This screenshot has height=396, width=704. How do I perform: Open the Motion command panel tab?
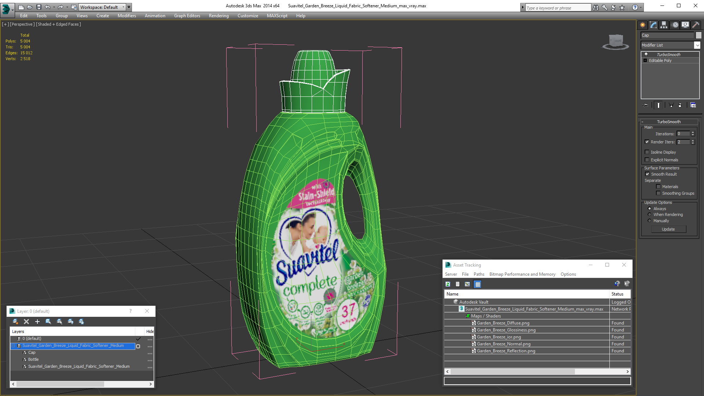coord(675,25)
